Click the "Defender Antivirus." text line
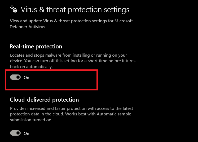The width and height of the screenshot is (198, 142). (28, 27)
